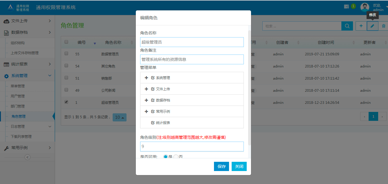The image size is (388, 184).
Task: Toggle 统计报表 checkbox in menu tree
Action: 153,123
